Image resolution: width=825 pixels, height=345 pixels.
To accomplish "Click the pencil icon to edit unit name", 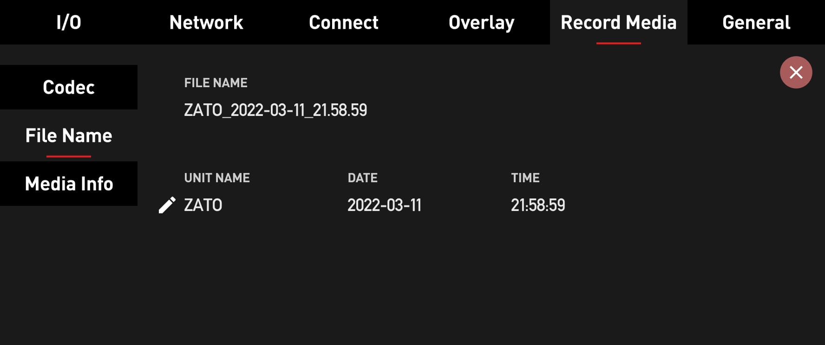I will (x=168, y=204).
